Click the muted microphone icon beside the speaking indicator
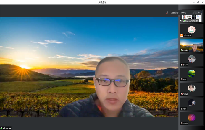The width and height of the screenshot is (205, 130). [x=167, y=13]
